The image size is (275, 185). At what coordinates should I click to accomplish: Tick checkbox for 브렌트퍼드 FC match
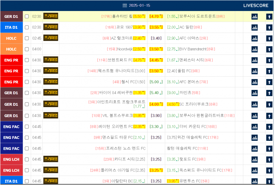[x=27, y=60]
